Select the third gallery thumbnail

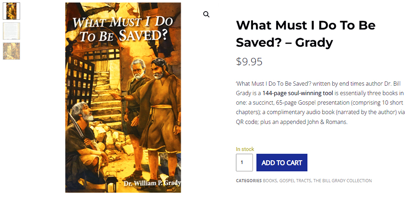(x=12, y=51)
